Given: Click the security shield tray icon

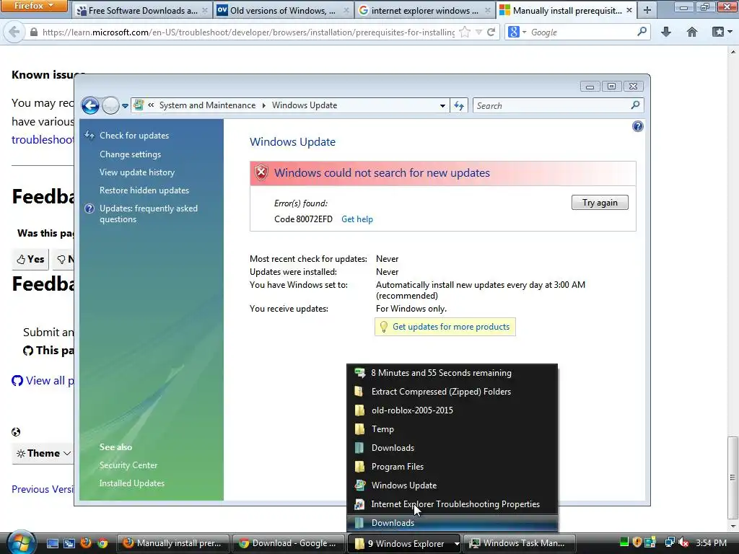Looking at the screenshot, I should [x=637, y=542].
